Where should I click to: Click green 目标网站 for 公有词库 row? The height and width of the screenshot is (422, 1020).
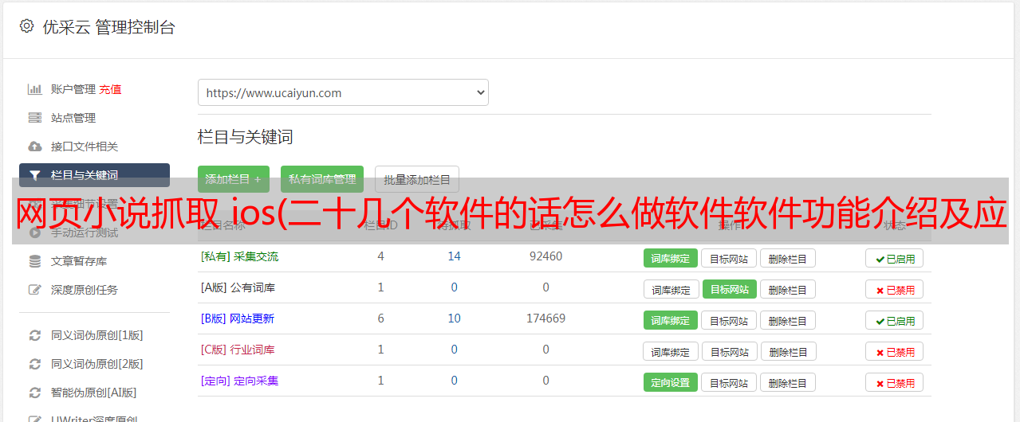(730, 289)
